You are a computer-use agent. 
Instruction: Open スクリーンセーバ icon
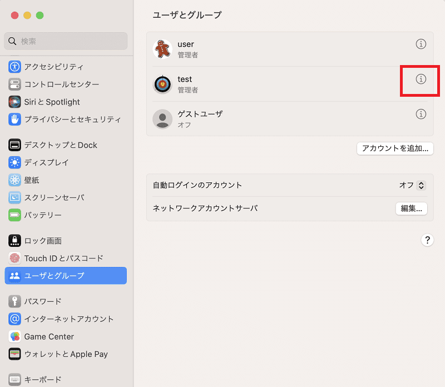point(14,197)
